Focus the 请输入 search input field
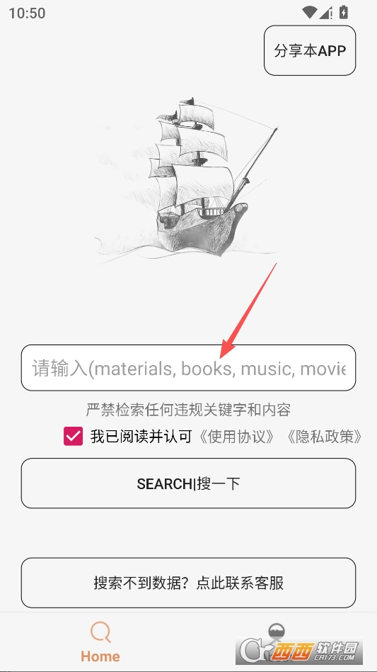 [188, 368]
